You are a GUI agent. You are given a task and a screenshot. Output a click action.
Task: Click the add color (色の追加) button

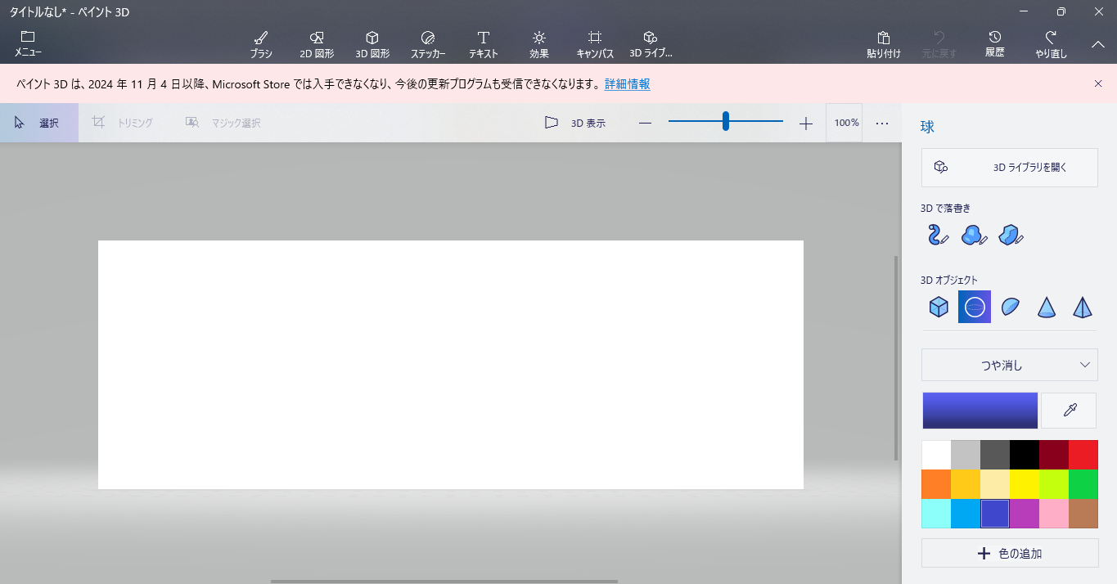[x=1009, y=553]
